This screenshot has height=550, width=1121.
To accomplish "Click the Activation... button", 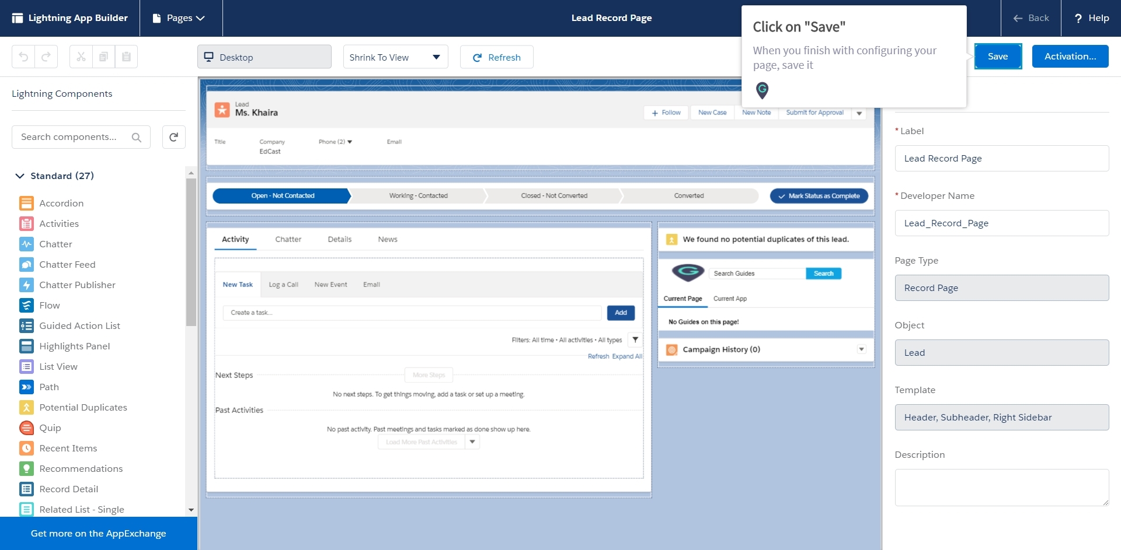I will pyautogui.click(x=1070, y=56).
